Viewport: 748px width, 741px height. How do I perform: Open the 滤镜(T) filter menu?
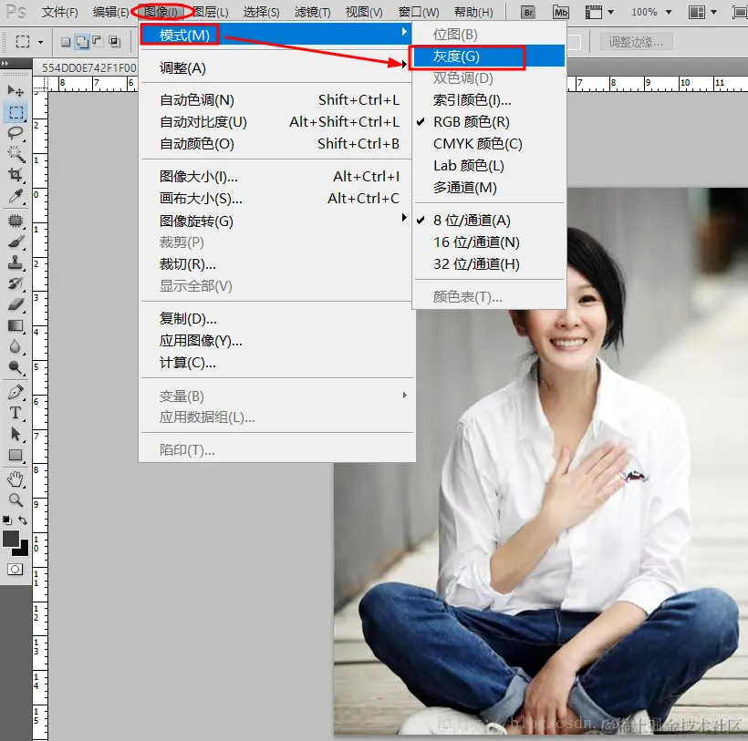313,13
